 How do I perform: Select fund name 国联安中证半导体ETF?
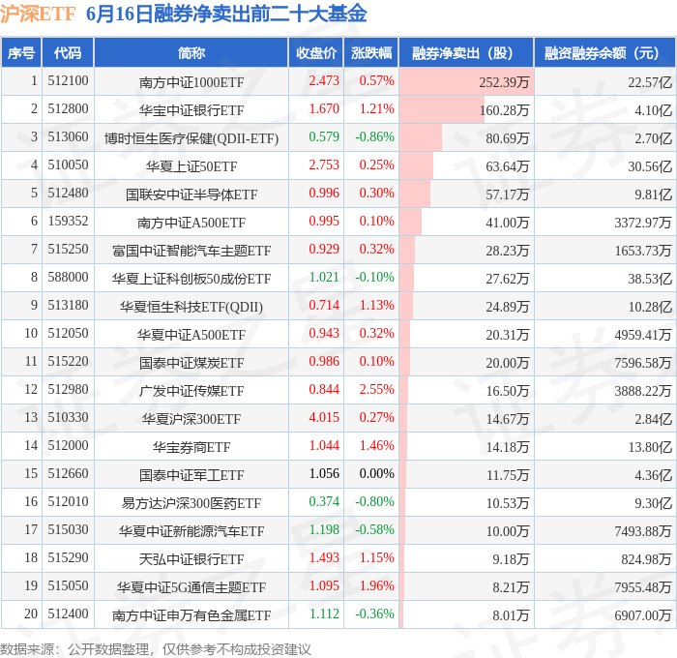click(191, 194)
